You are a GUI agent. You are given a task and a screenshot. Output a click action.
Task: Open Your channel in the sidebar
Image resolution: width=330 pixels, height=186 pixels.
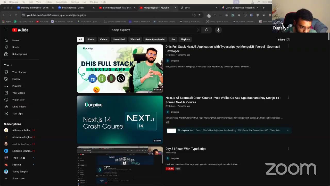tap(20, 72)
